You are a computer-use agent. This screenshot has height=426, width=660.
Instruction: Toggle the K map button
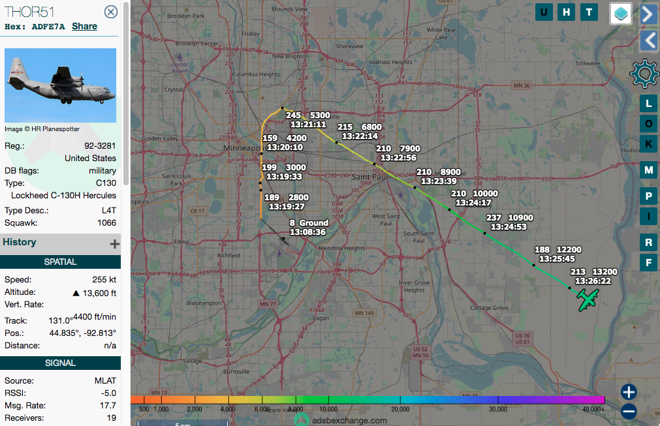tap(648, 144)
